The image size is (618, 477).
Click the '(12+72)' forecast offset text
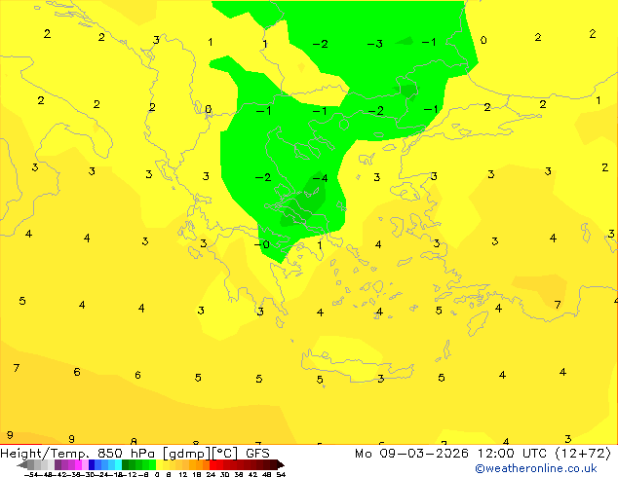click(x=583, y=454)
